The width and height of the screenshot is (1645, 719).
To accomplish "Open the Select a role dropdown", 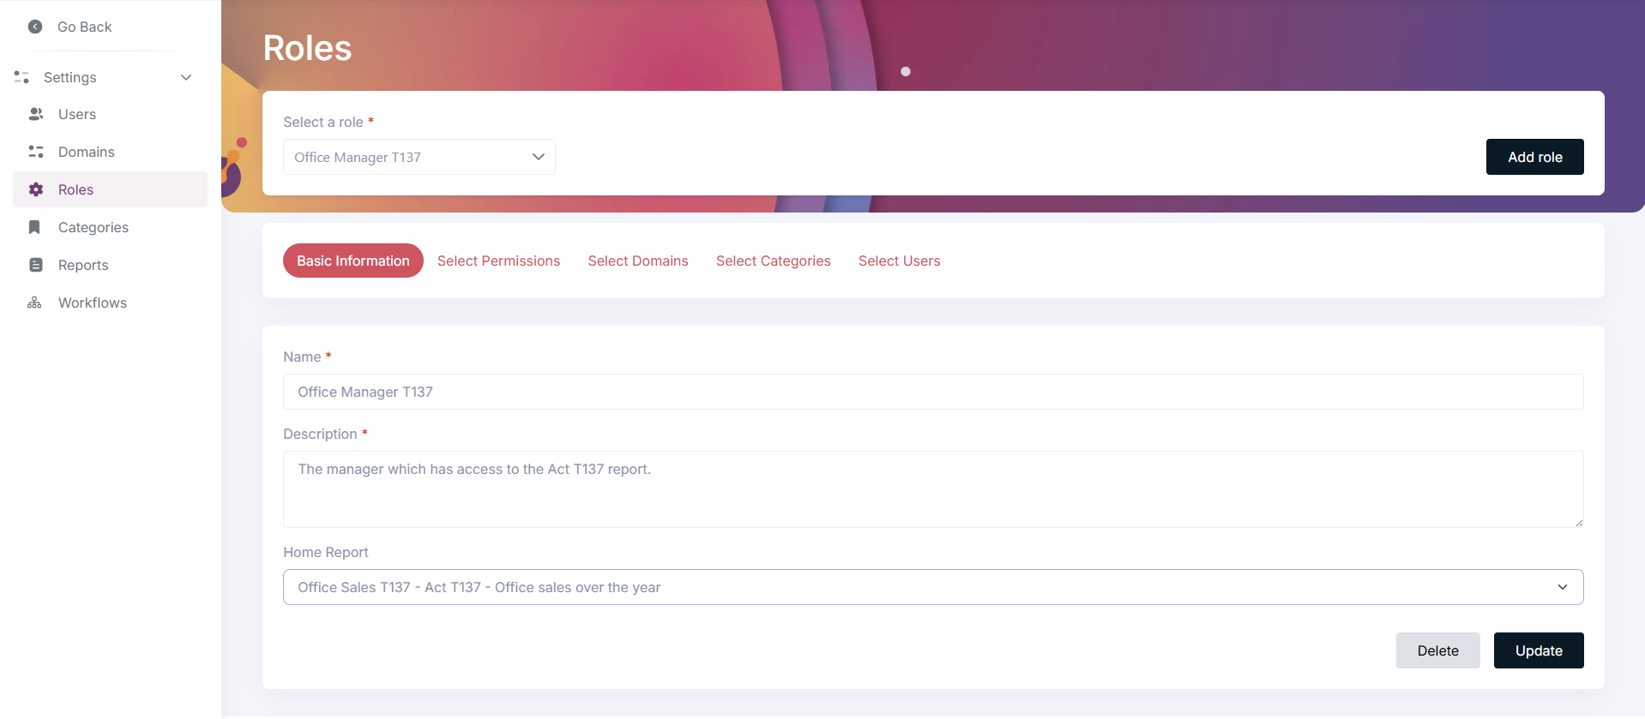I will point(419,157).
